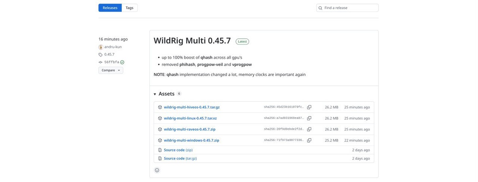Open the WildRig Multi 0.45.7 release title
Screen dimensions: 478x182
(x=192, y=41)
